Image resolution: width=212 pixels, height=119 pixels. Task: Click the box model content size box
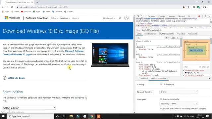click(196, 50)
